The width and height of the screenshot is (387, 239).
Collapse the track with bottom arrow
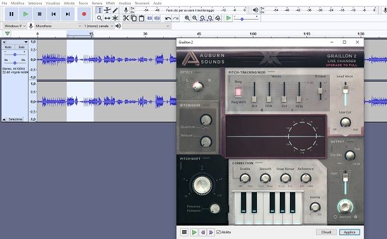pos(4,119)
